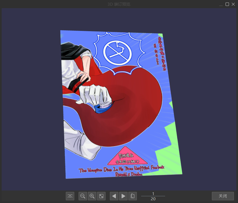This screenshot has width=238, height=203.
Task: Select the total page count 20
Action: (153, 199)
